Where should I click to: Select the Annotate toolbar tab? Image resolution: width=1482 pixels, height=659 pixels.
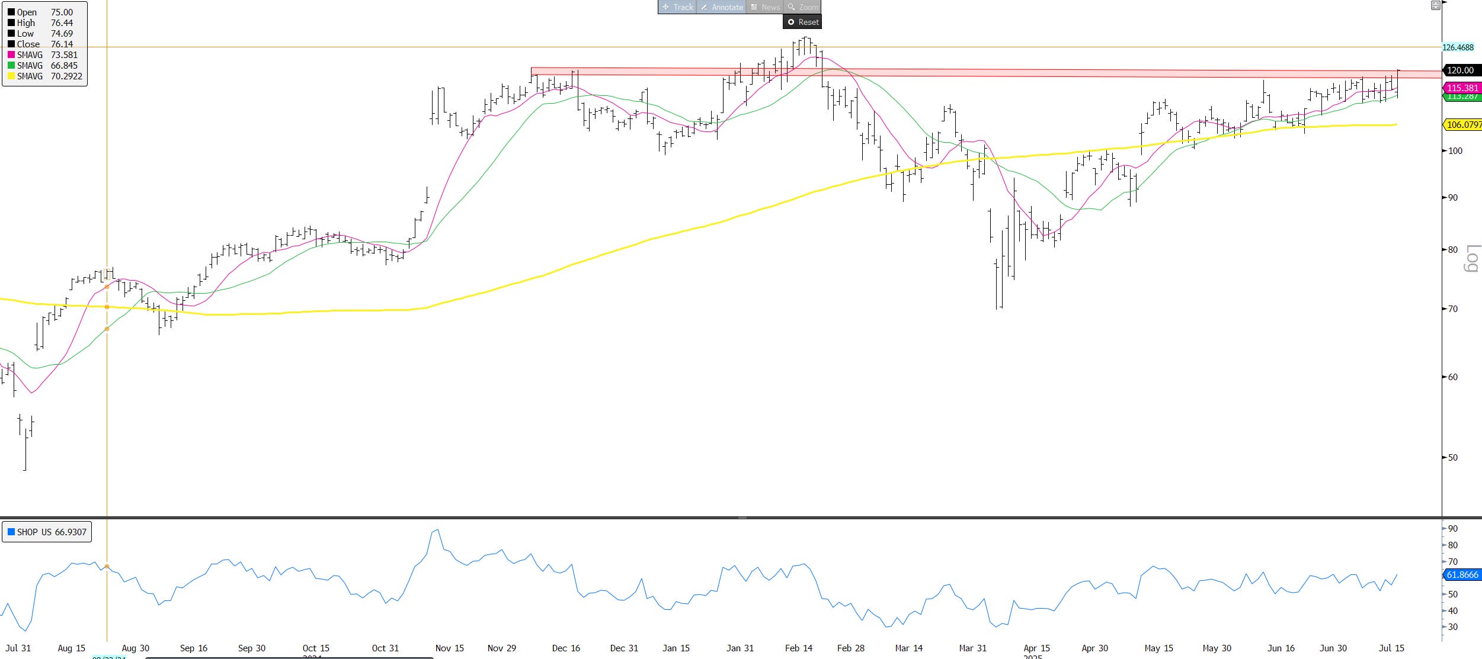coord(727,7)
